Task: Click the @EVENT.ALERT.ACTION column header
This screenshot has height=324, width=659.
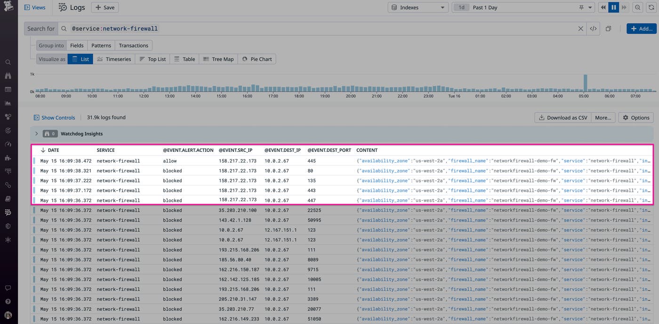Action: [188, 150]
